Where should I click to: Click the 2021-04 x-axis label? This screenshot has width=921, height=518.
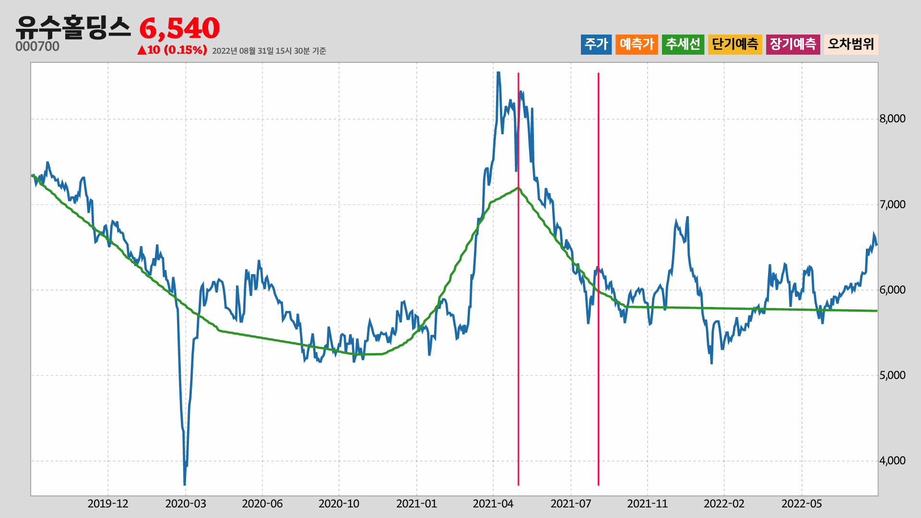point(493,504)
